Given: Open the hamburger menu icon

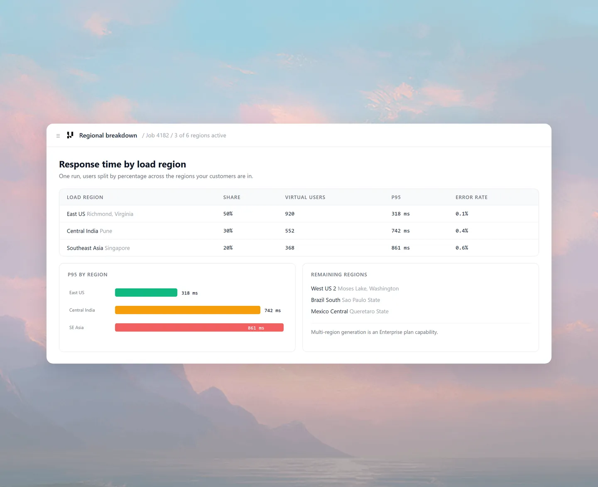Looking at the screenshot, I should click(58, 136).
